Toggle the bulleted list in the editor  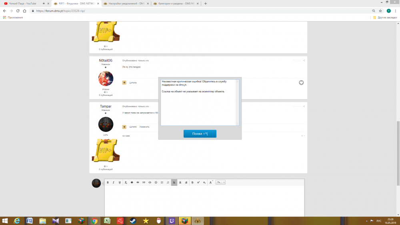coord(162,182)
